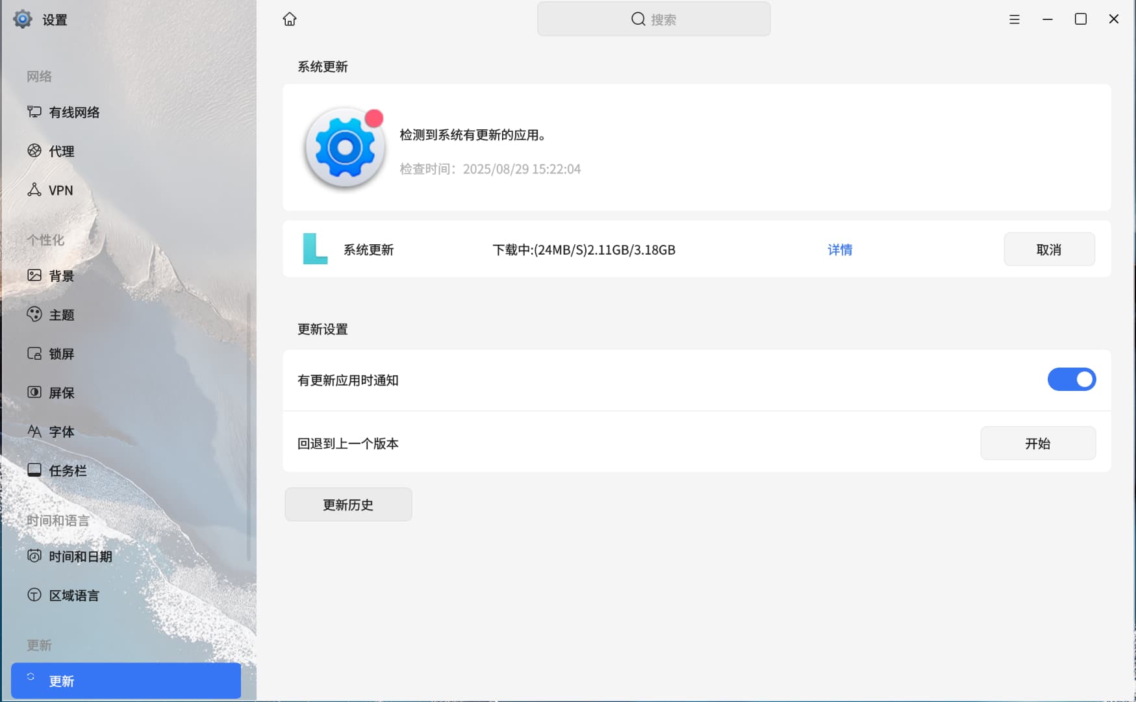The height and width of the screenshot is (702, 1136).
Task: Click the wired network icon in sidebar
Action: [x=34, y=112]
